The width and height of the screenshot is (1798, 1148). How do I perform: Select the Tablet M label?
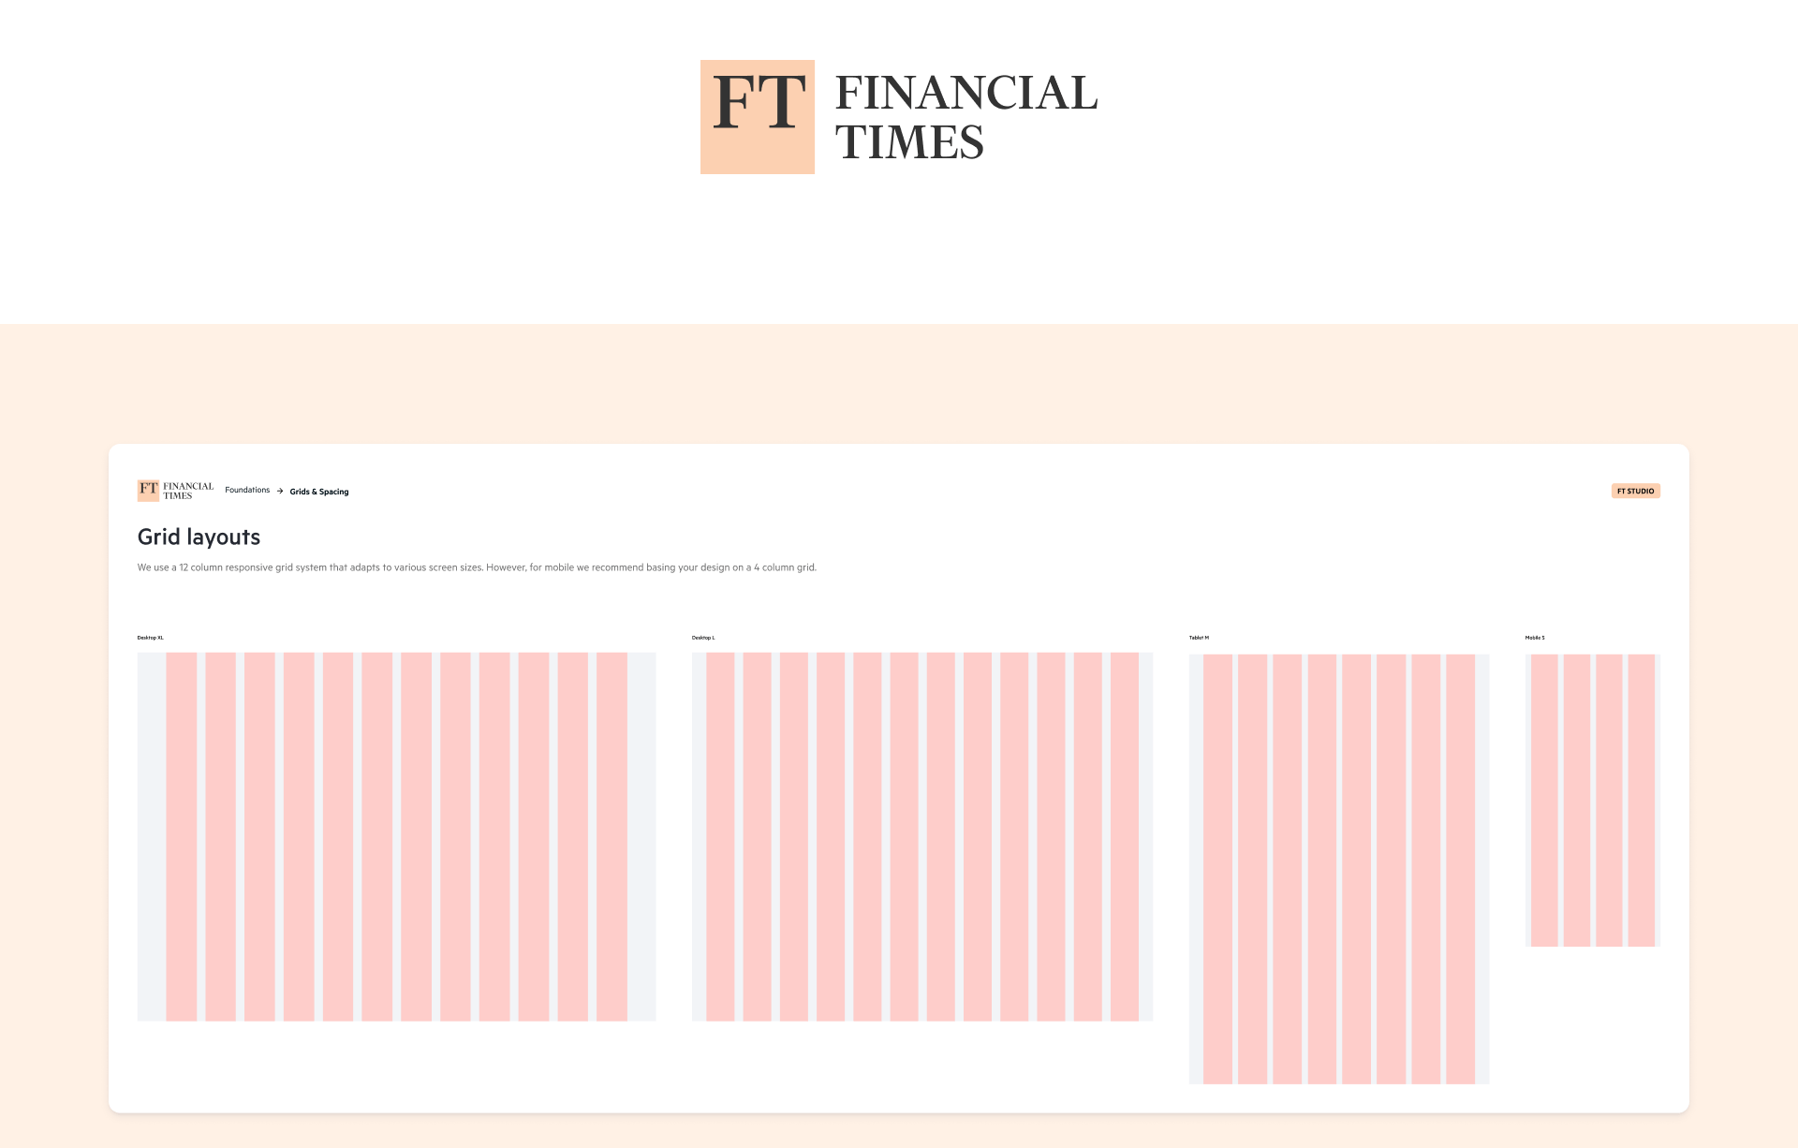[x=1199, y=638]
